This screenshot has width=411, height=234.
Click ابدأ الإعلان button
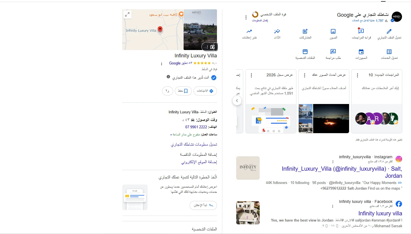(x=203, y=205)
